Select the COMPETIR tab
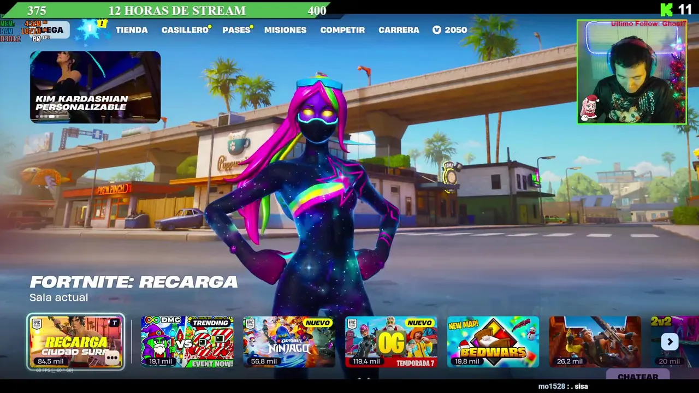 point(342,30)
